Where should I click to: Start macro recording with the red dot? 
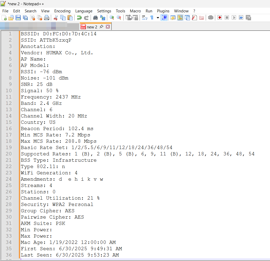(220, 18)
